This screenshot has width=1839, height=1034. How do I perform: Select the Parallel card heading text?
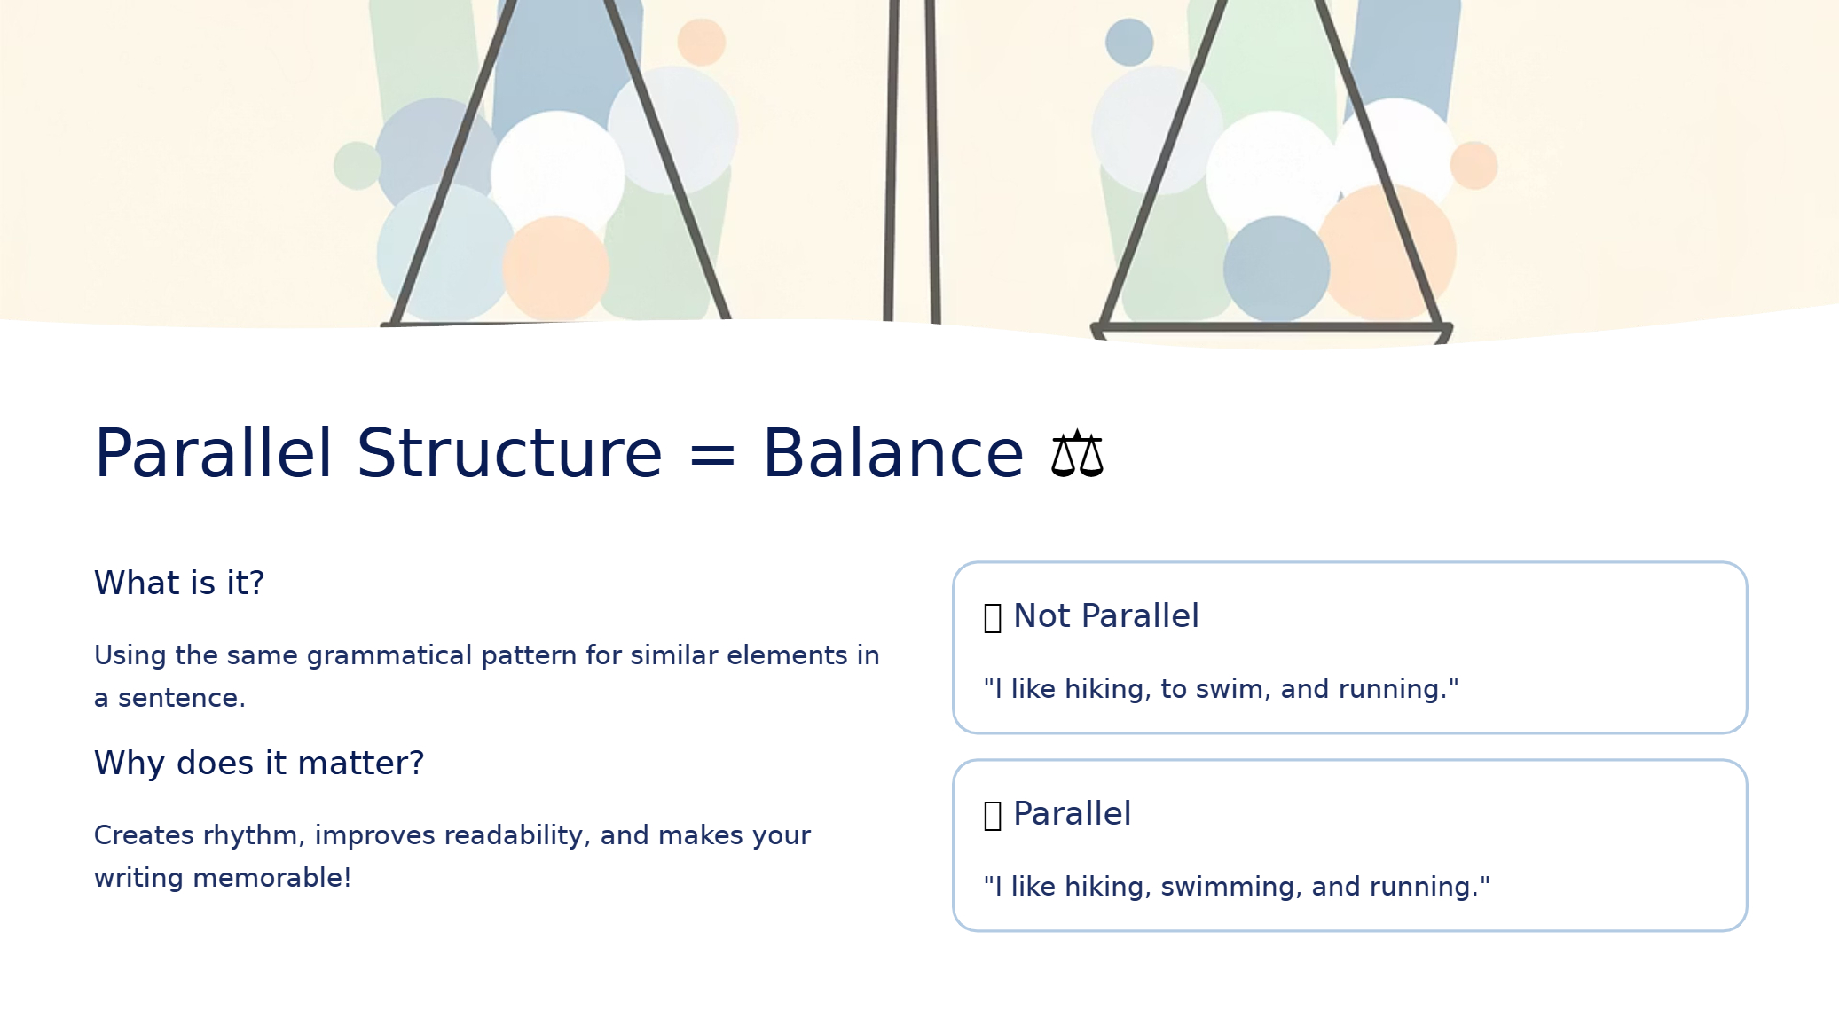tap(1072, 814)
